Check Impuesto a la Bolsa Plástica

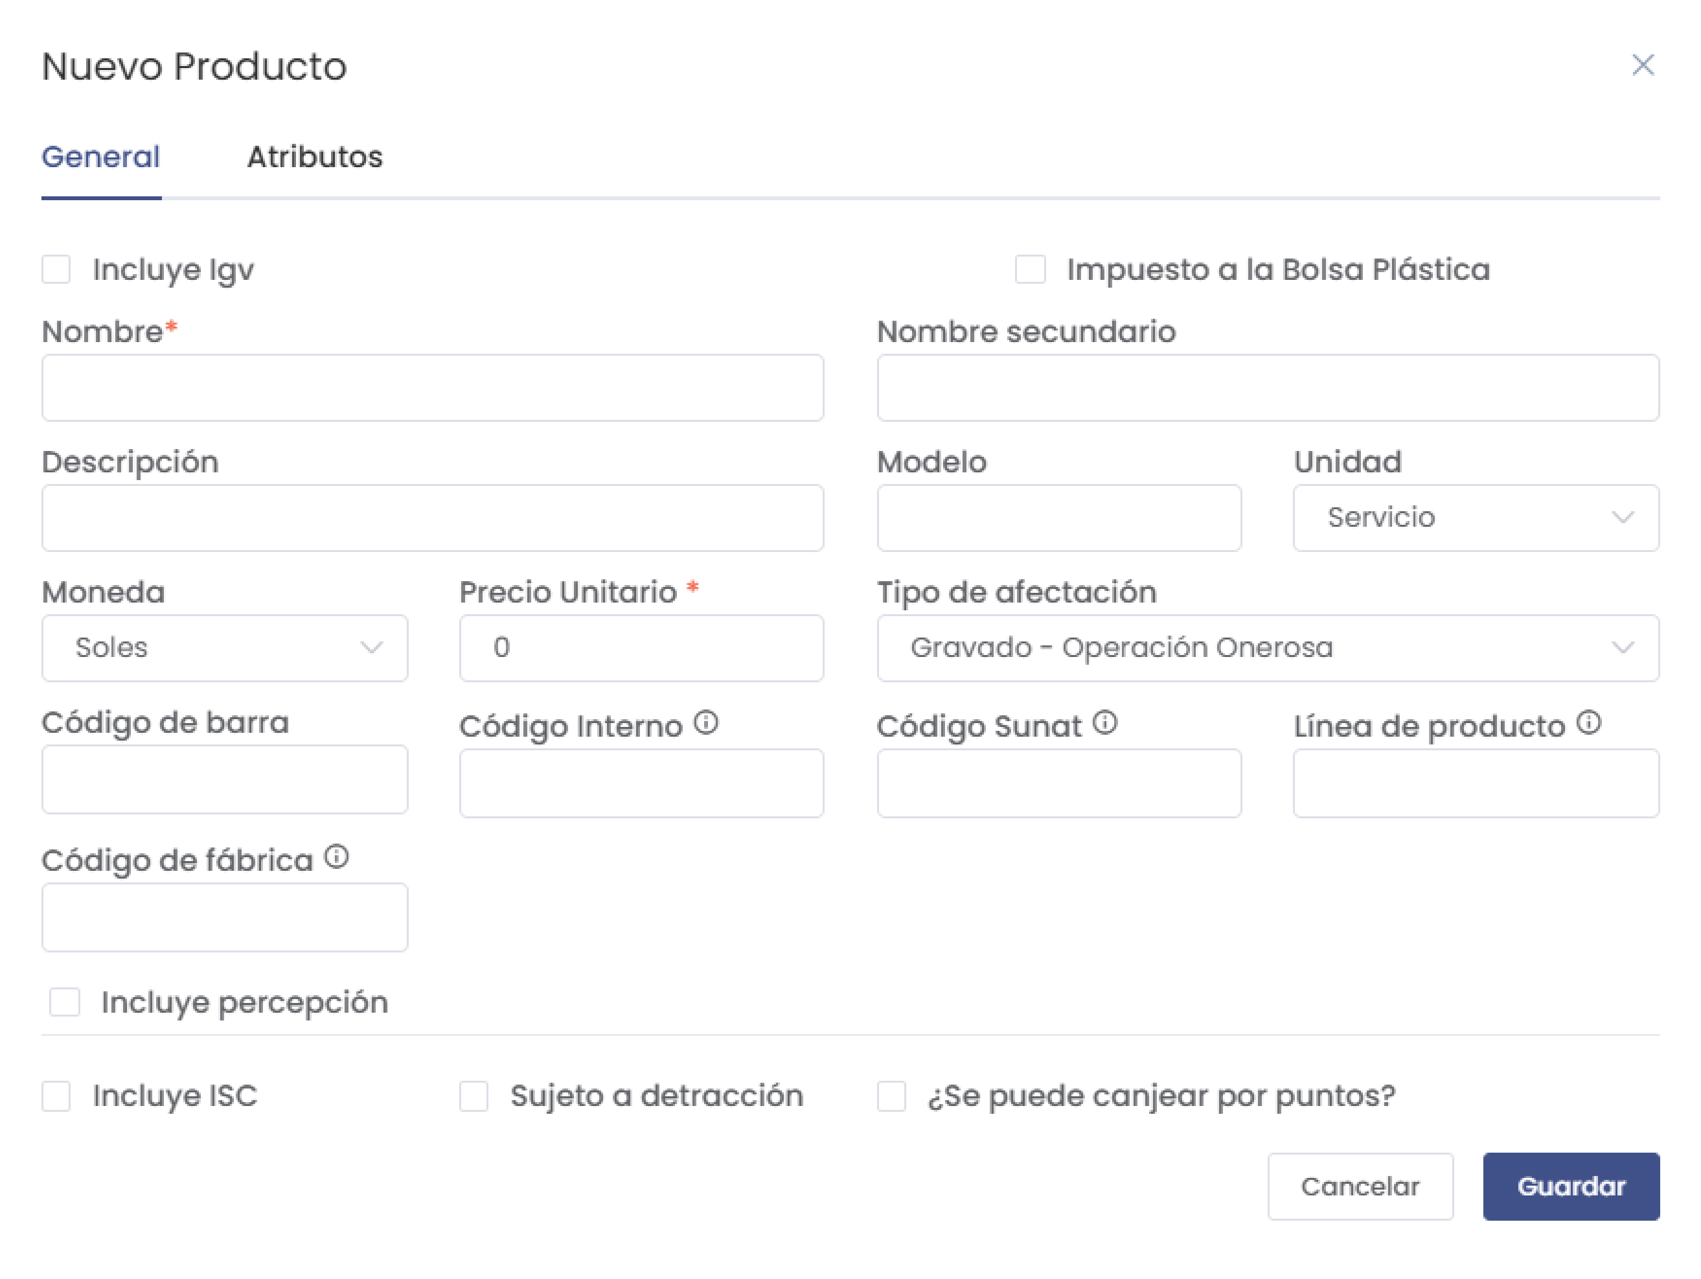click(1030, 270)
